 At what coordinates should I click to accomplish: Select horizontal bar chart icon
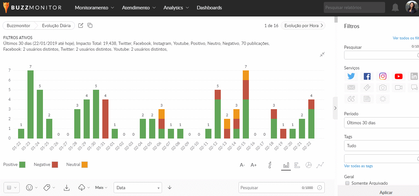(x=297, y=165)
